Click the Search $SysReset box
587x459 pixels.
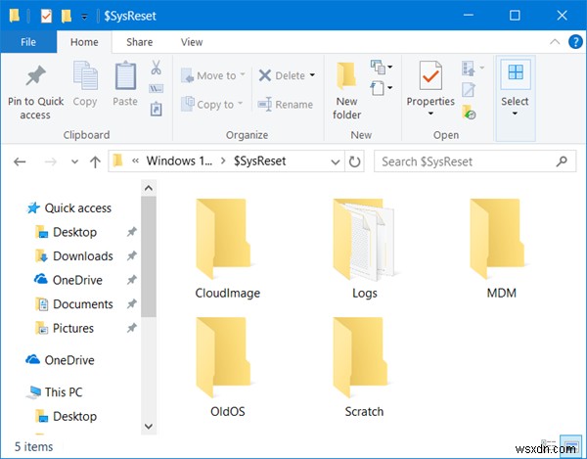click(x=474, y=161)
